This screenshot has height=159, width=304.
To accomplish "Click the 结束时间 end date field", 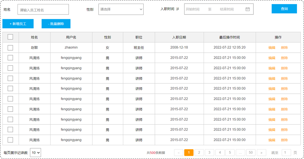I will pos(227,9).
